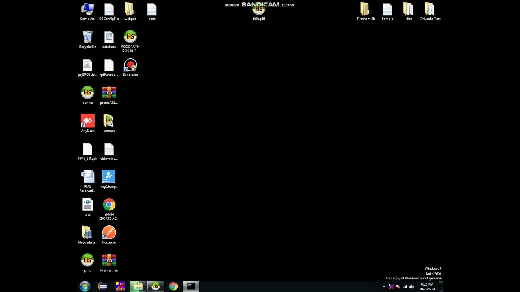Select the behive HS icon
Screen dimensions: 520x292
pos(88,96)
